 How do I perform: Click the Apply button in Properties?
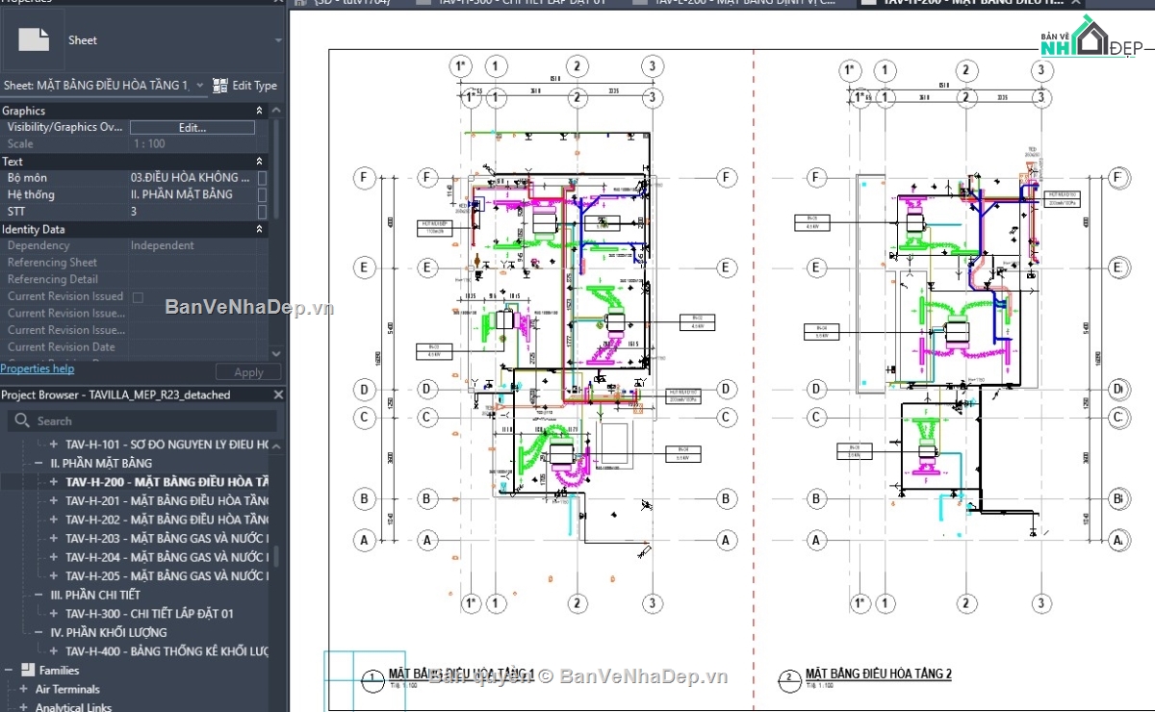point(248,372)
